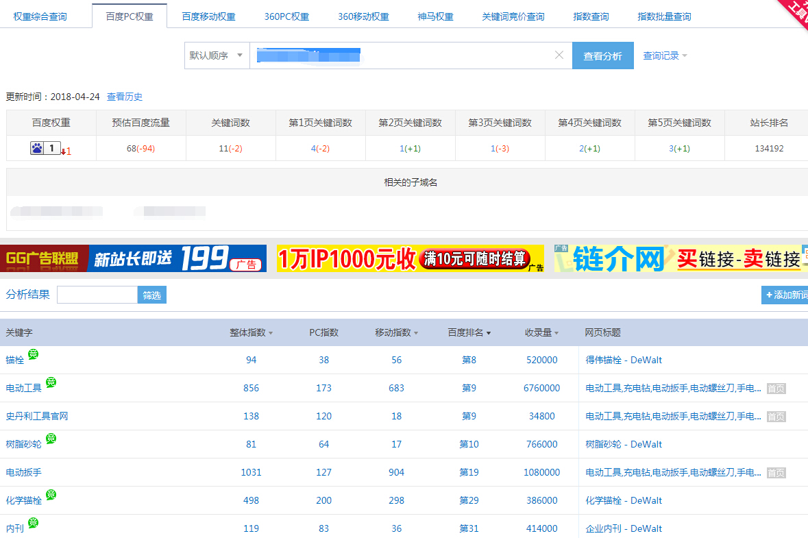This screenshot has height=538, width=808.
Task: Open the 默认顺序 sort order dropdown
Action: tap(217, 56)
